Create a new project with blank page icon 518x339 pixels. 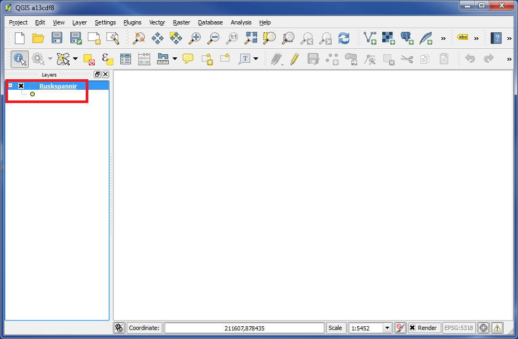coord(20,38)
